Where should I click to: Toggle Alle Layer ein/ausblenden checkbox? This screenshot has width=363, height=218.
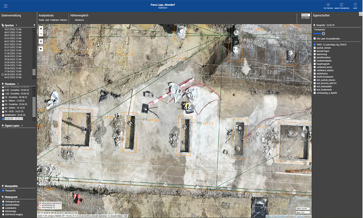pos(314,38)
